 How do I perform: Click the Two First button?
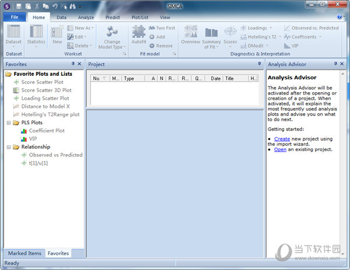pos(162,28)
